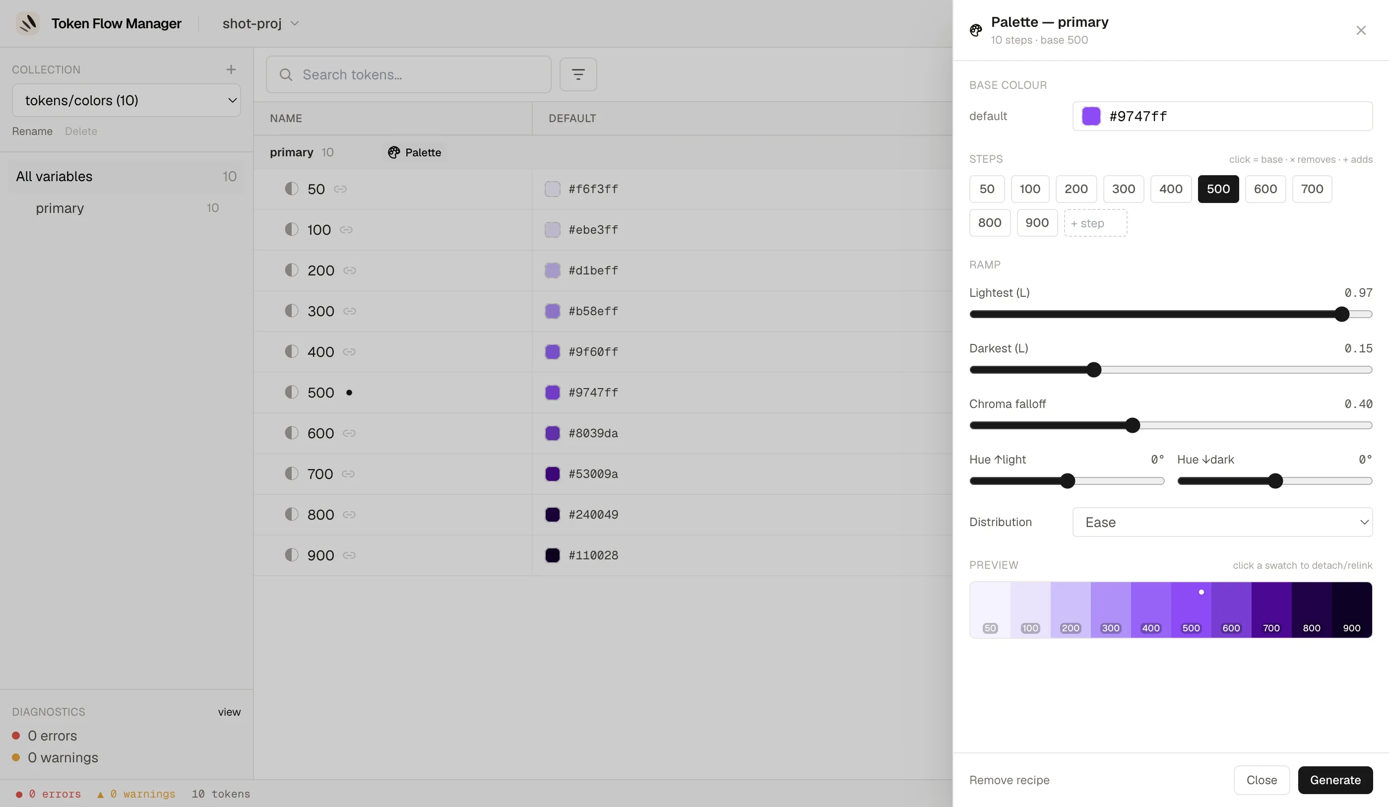The width and height of the screenshot is (1389, 807).
Task: Adjust the Chroma falloff slider
Action: tap(1171, 426)
